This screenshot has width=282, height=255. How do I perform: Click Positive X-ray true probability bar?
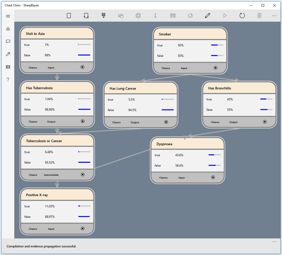pos(84,206)
